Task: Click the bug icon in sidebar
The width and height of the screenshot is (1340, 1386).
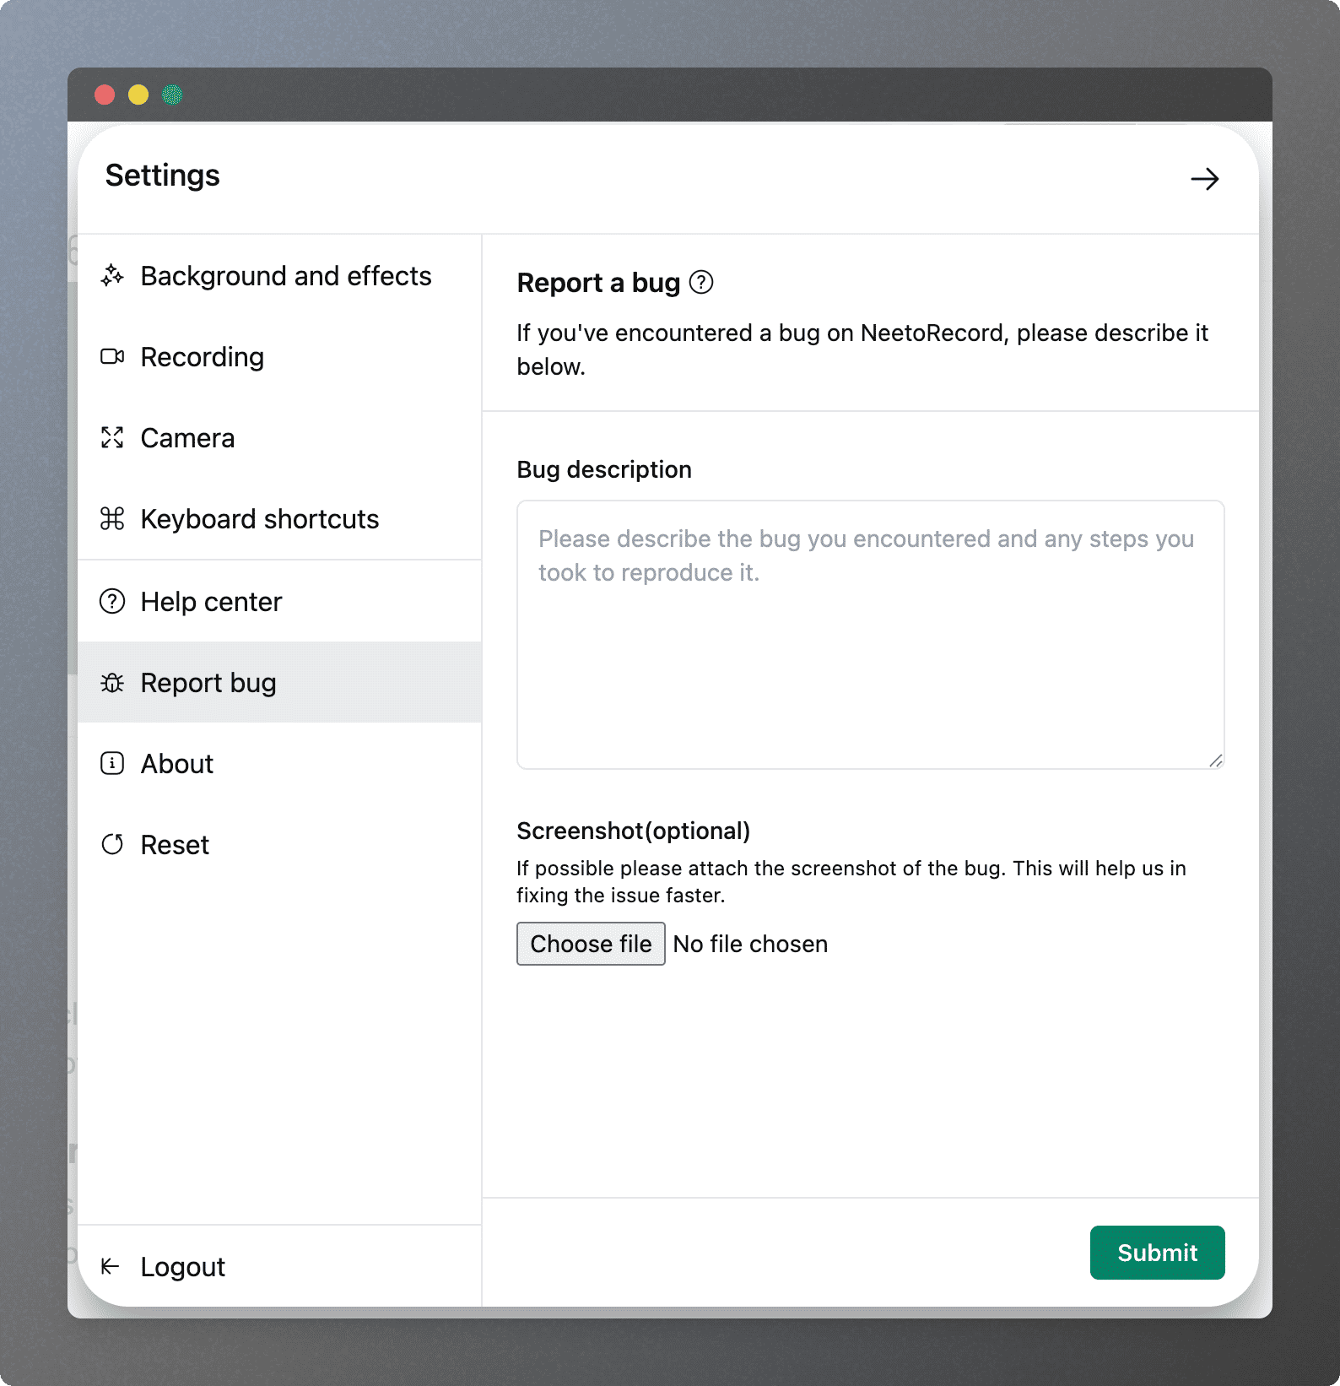Action: coord(112,682)
